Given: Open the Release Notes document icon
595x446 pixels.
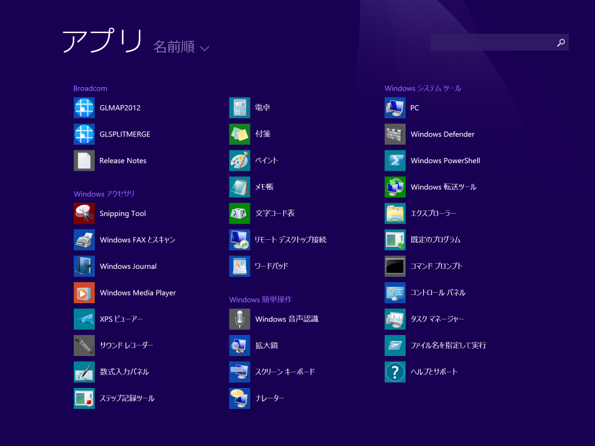Looking at the screenshot, I should [x=84, y=160].
